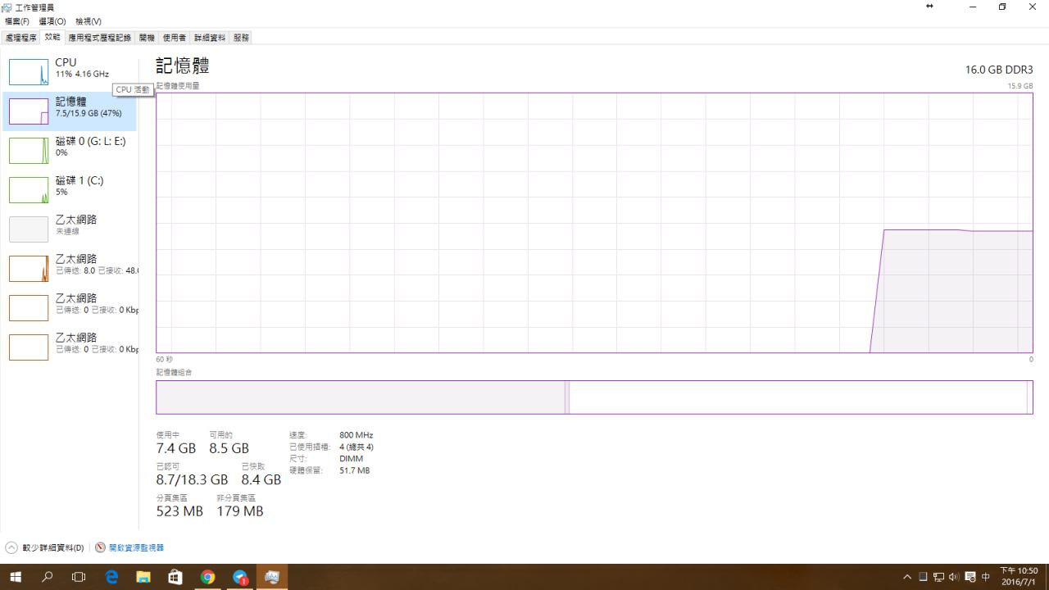Click the 已使用插槽 value 4 (總共 4)
Viewport: 1049px width, 590px height.
(356, 447)
